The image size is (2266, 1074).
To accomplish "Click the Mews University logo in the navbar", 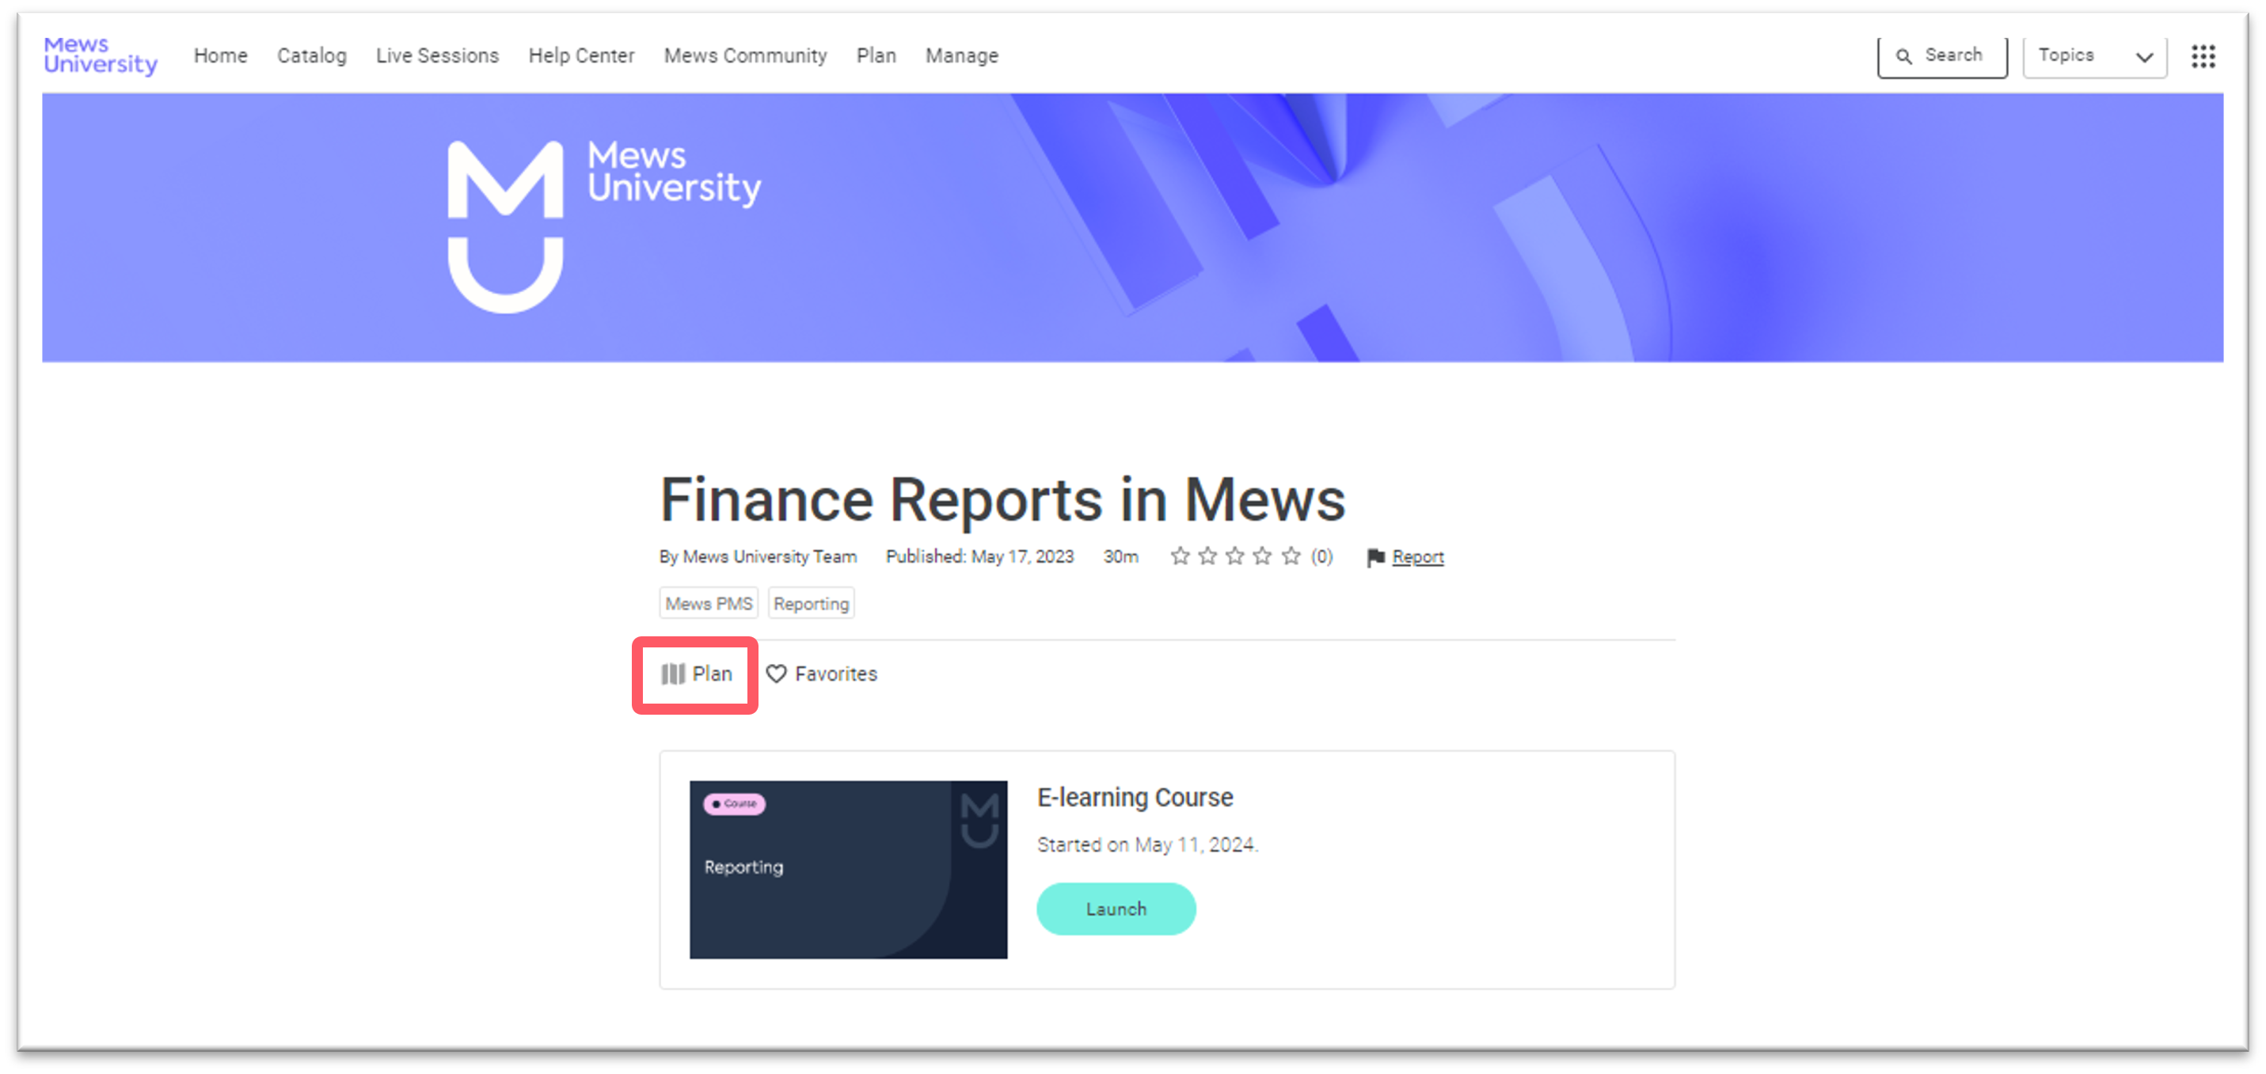I will 101,55.
